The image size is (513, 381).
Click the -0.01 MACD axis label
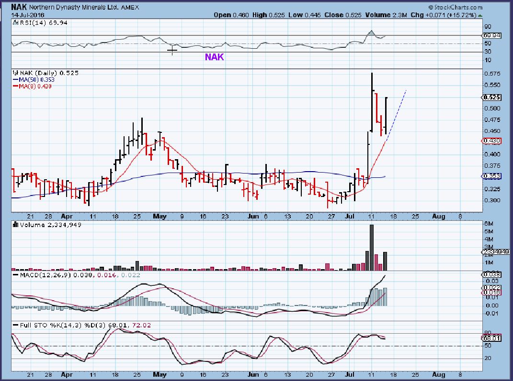pyautogui.click(x=491, y=314)
